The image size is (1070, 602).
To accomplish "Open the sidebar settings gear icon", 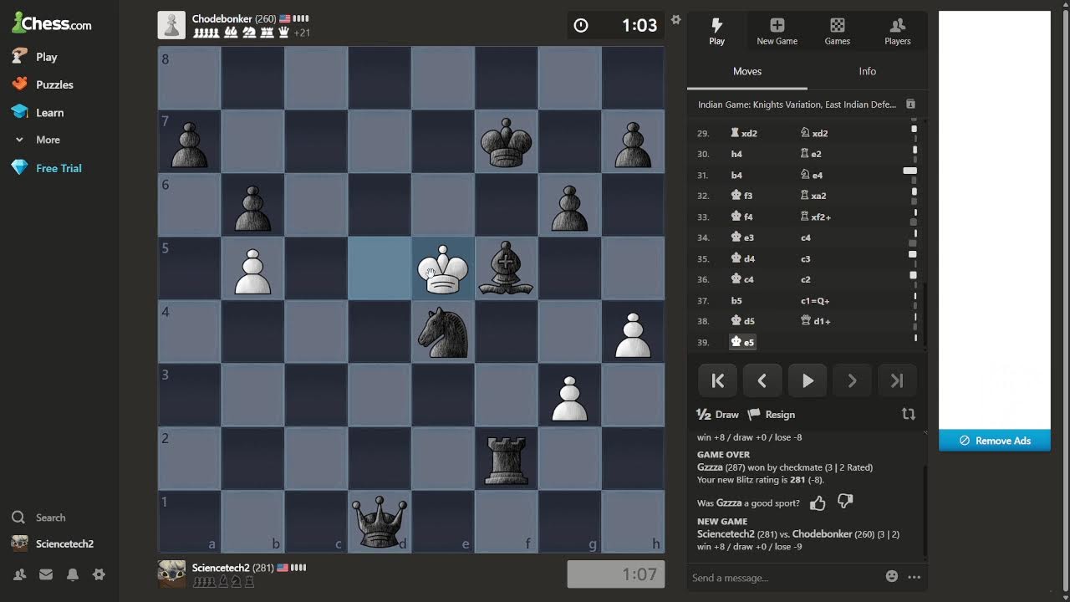I will point(99,574).
